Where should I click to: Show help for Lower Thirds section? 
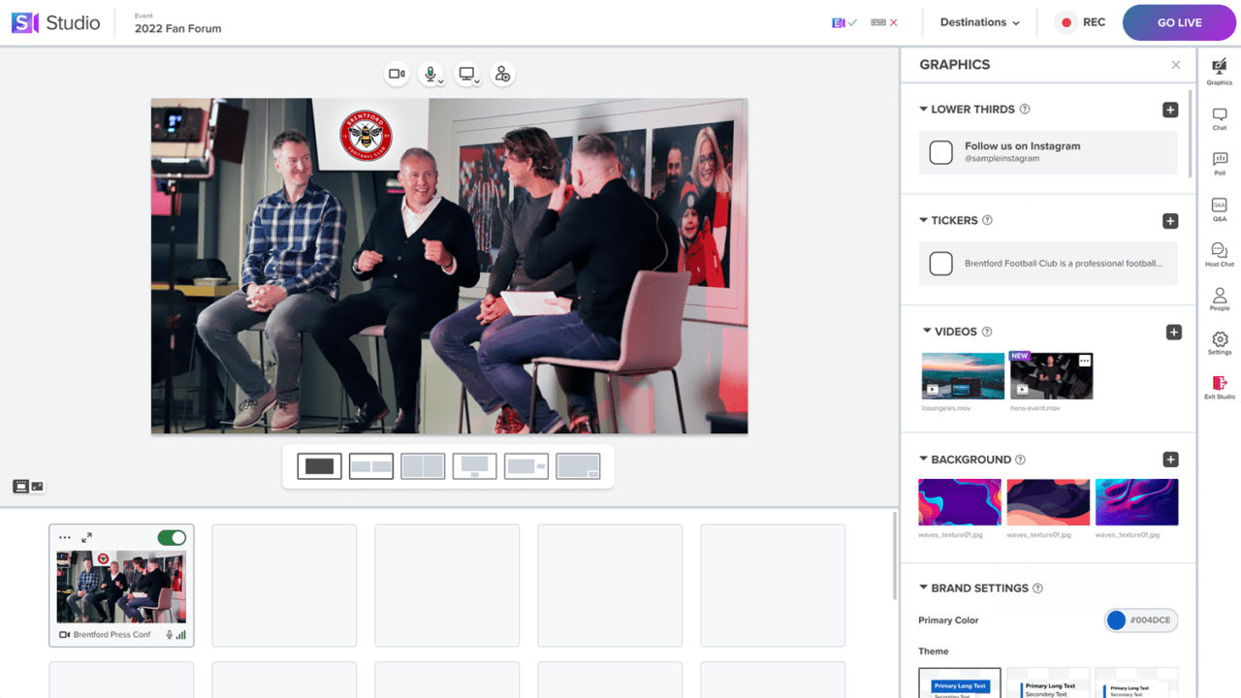pyautogui.click(x=1025, y=110)
